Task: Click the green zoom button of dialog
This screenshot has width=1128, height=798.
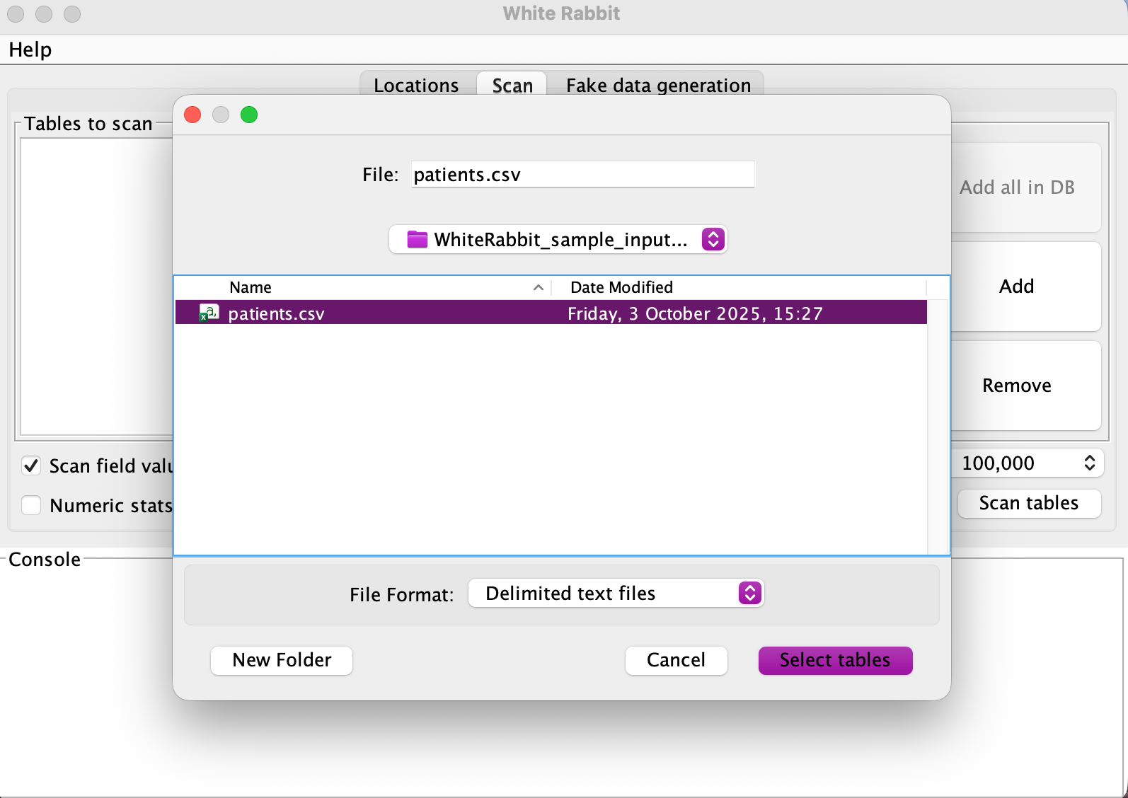Action: pos(249,115)
